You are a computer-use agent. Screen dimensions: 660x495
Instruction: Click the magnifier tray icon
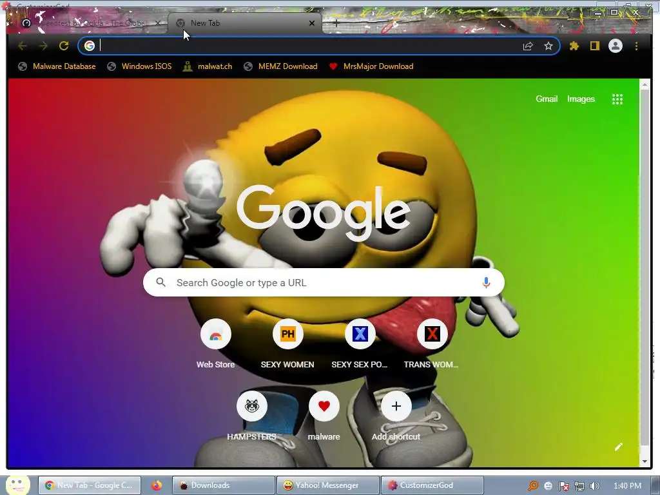[533, 486]
